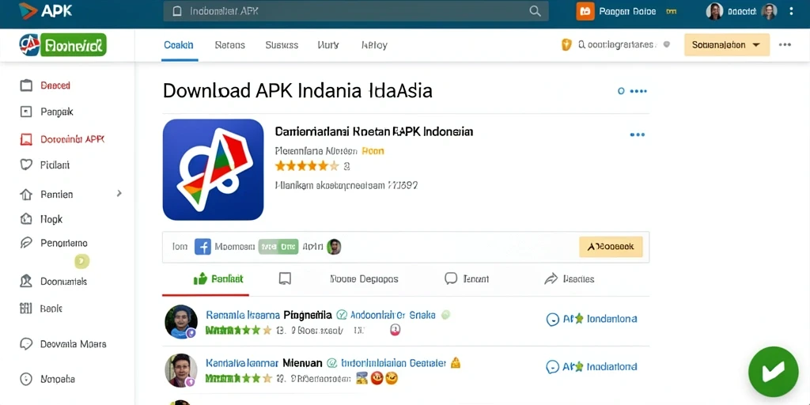Screen dimensions: 810x405
Task: Switch to the Jalioy tab
Action: tap(374, 45)
